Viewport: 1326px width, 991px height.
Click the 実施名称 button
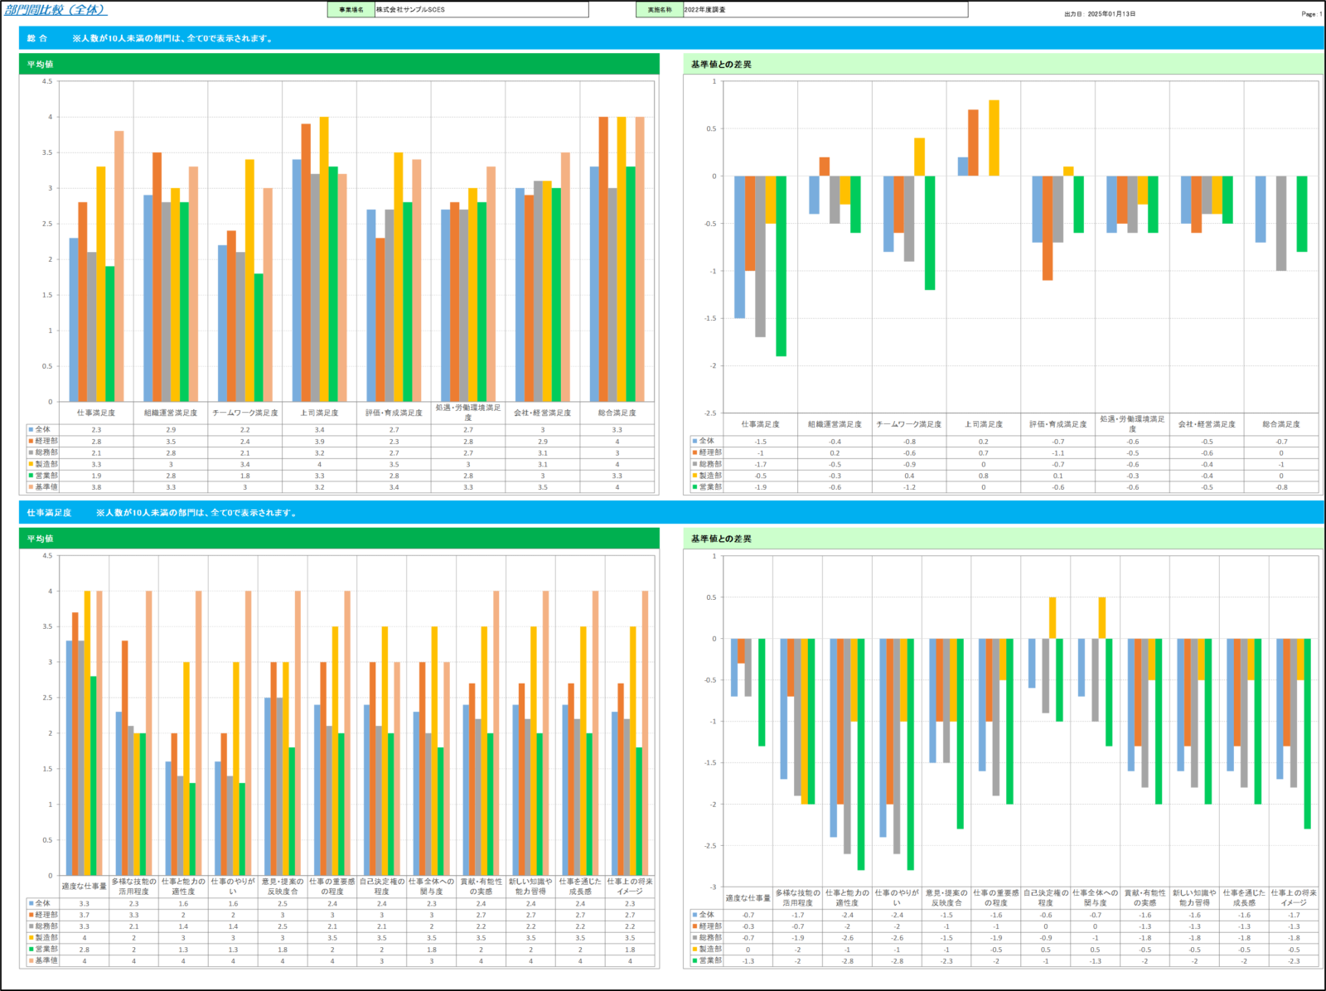point(660,10)
